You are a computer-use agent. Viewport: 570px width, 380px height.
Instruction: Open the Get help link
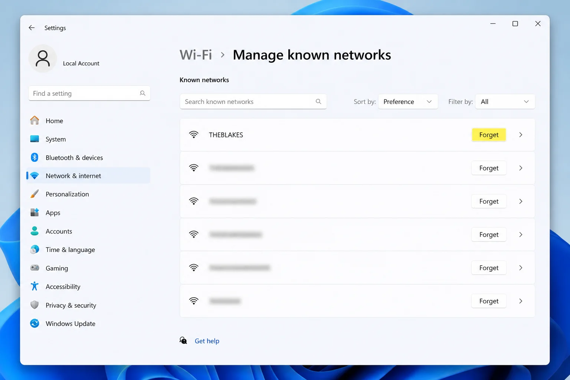point(207,341)
